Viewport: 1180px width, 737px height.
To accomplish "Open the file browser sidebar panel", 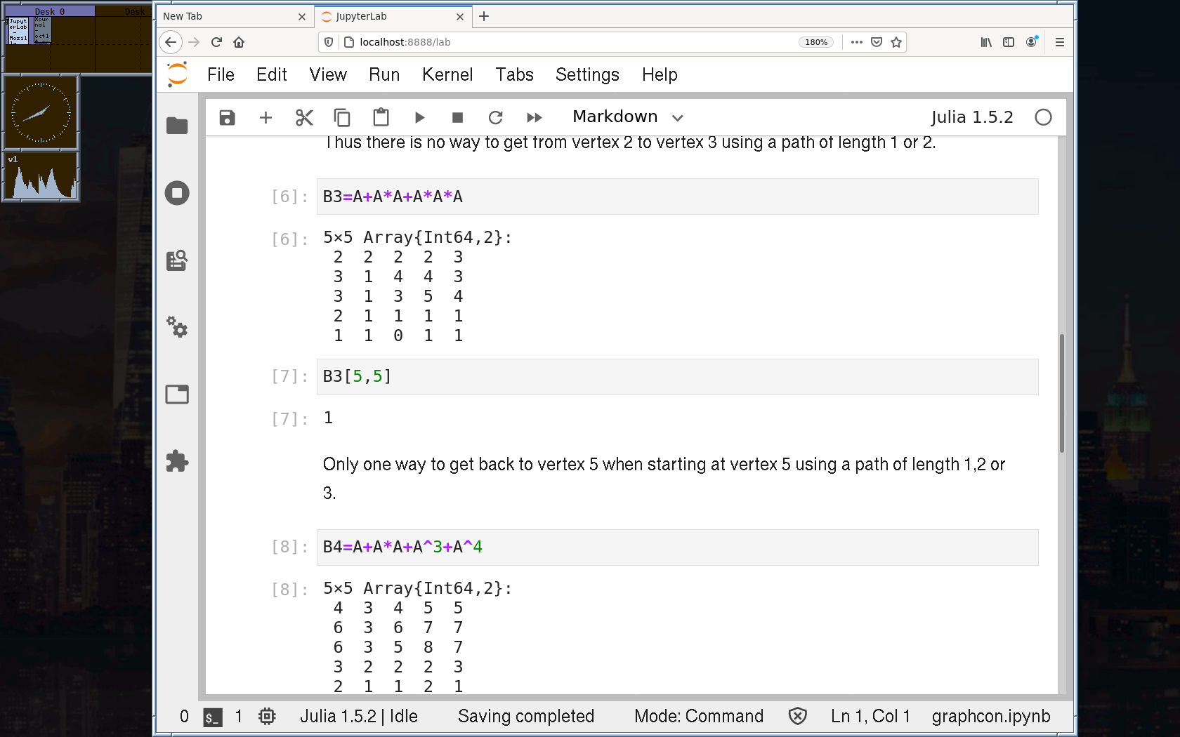I will [177, 126].
